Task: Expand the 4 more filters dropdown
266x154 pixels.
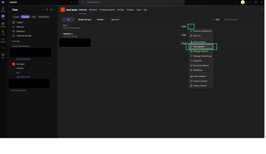Action: click(101, 20)
